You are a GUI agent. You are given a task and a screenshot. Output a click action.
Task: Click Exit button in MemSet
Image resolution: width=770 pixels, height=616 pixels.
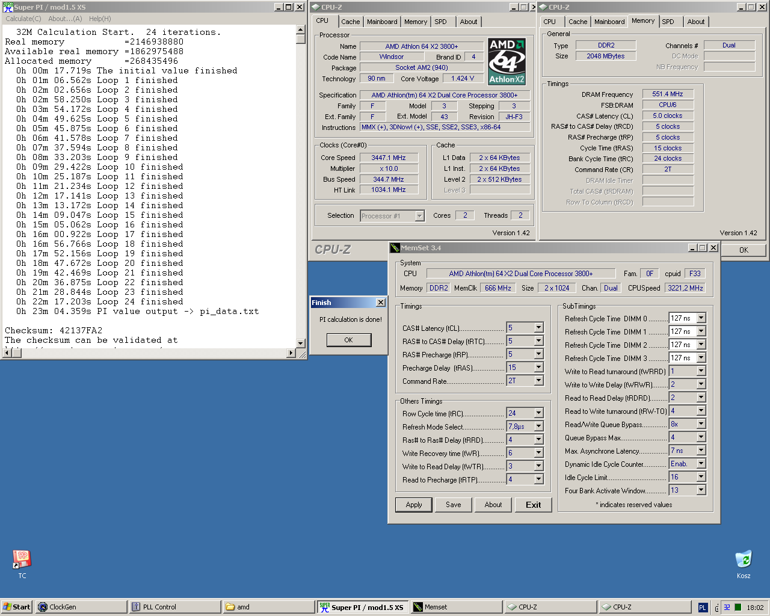(533, 505)
